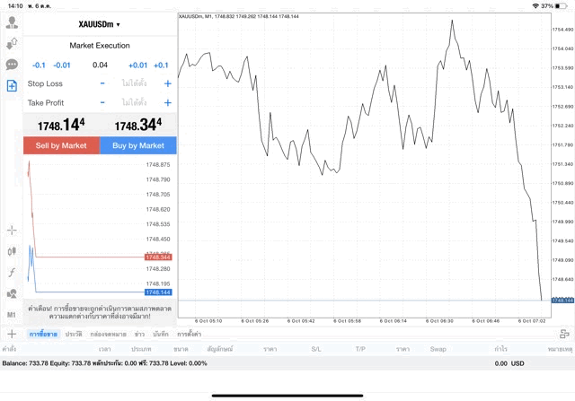Open the objects shapes icon

pyautogui.click(x=12, y=293)
